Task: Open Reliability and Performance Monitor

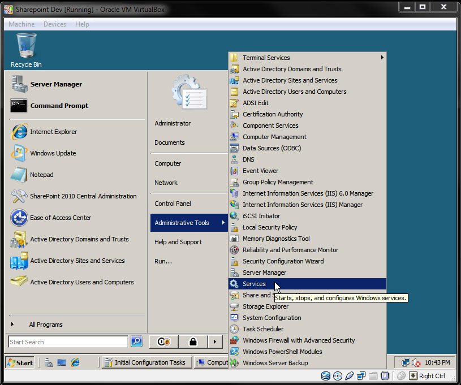Action: pos(307,250)
